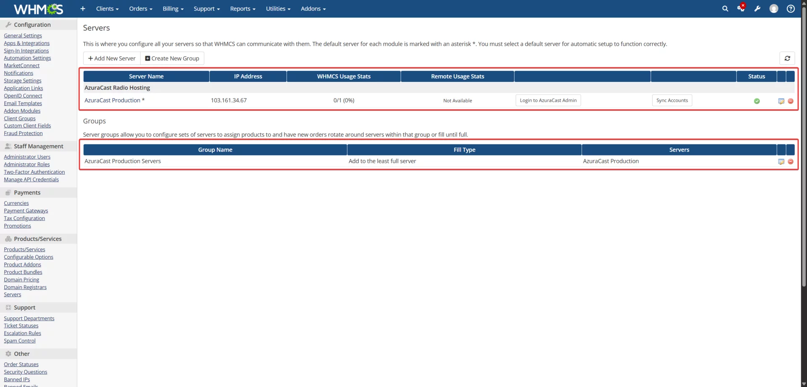Open the help question mark icon

click(791, 8)
